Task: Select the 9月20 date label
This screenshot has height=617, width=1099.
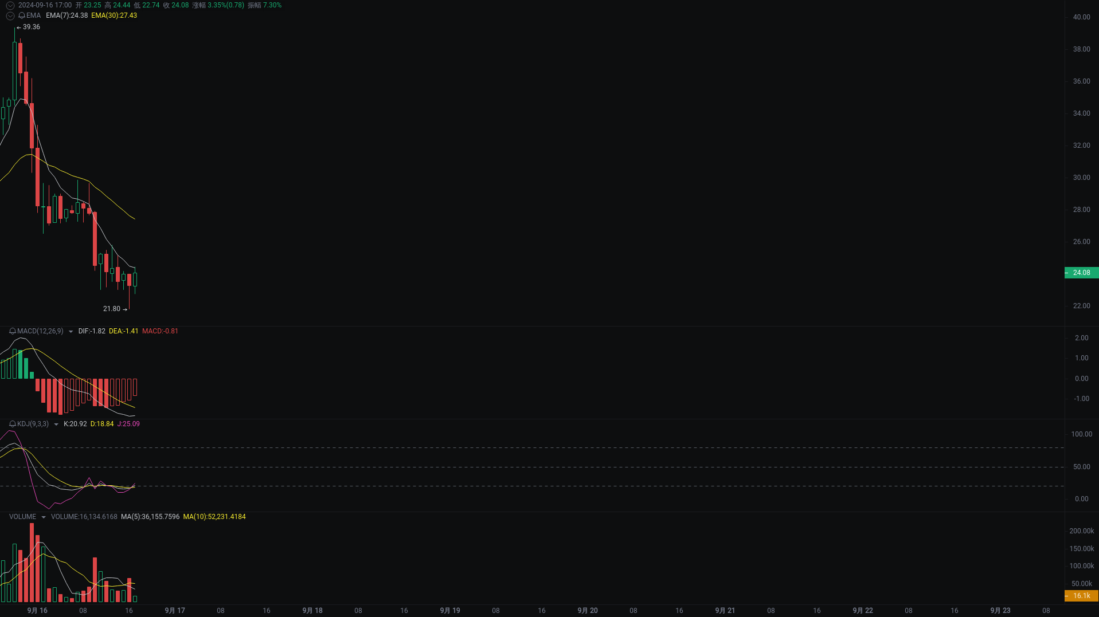Action: click(x=587, y=611)
